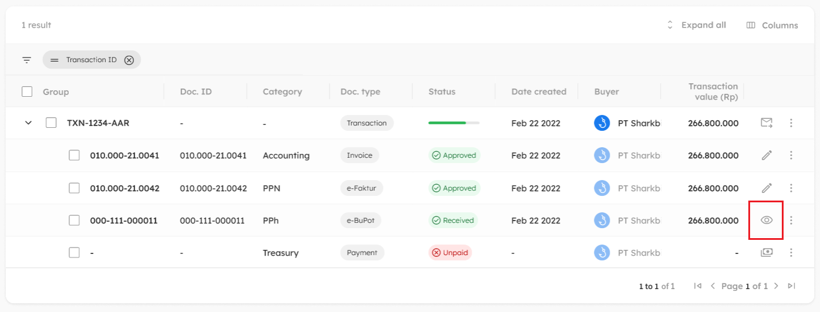Sort by the Date created column header
Screen dimensions: 820x312
click(x=539, y=91)
